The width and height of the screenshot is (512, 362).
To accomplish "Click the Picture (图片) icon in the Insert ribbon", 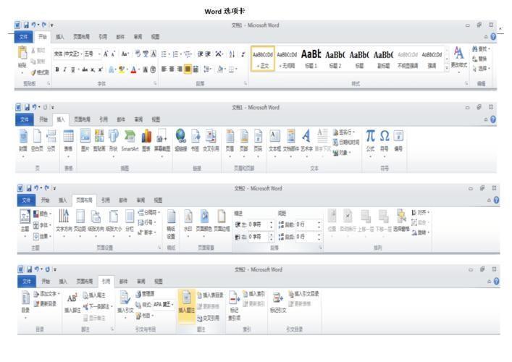I will tap(85, 136).
